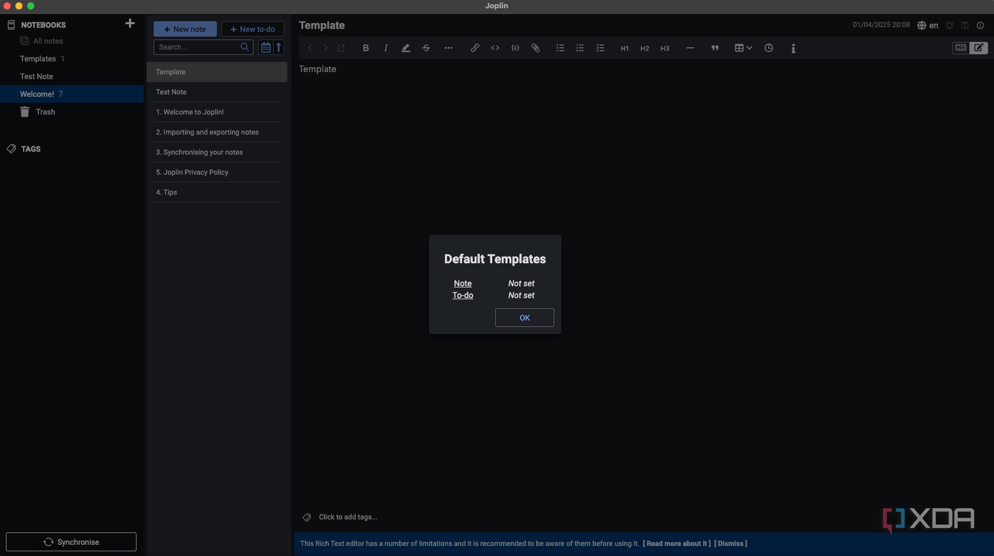This screenshot has width=994, height=556.
Task: Insert a hyperlink via link icon
Action: 475,48
